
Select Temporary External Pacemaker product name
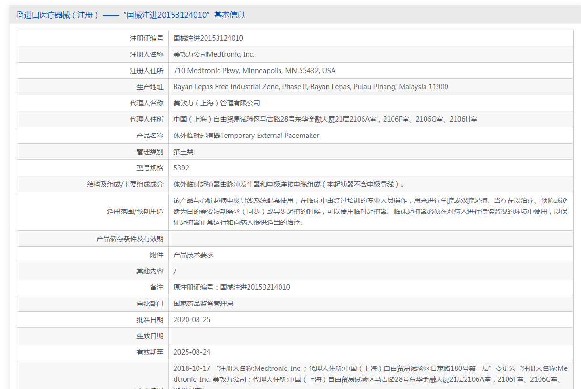click(x=246, y=136)
